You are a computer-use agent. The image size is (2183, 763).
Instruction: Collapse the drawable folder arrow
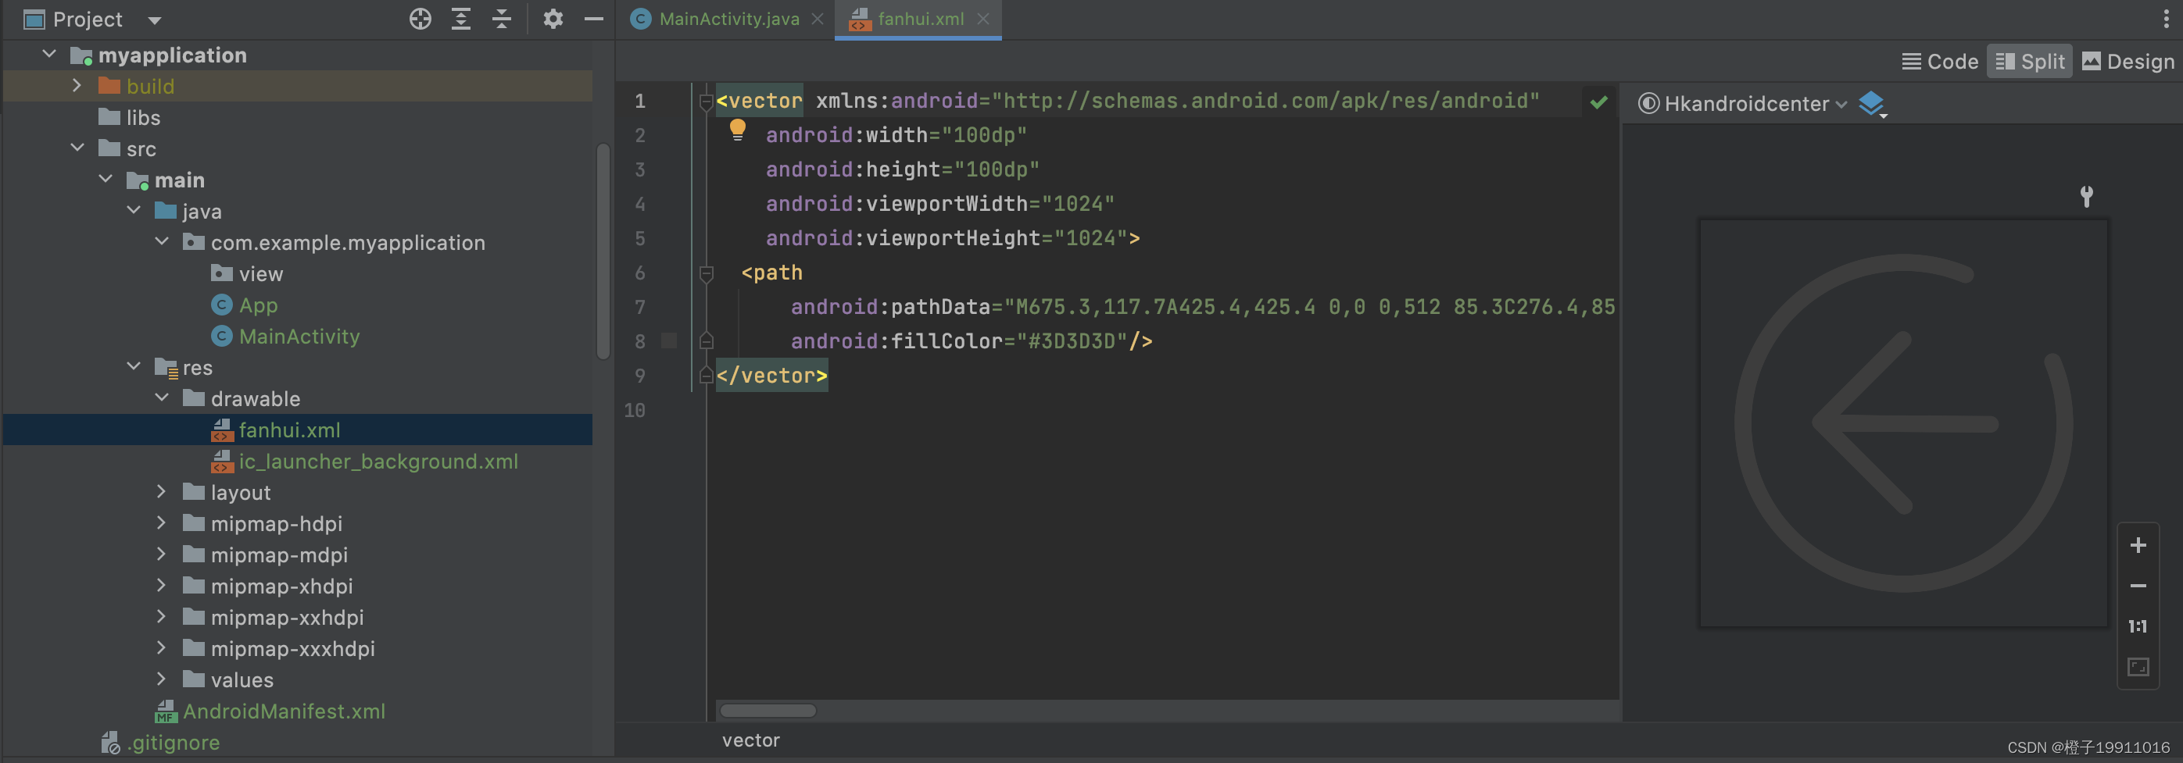click(162, 398)
